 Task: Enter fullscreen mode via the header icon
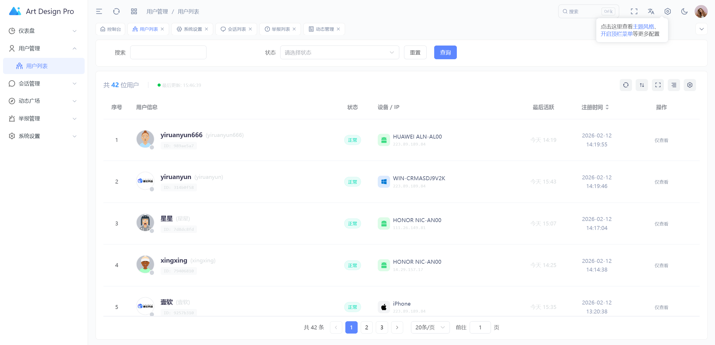(x=634, y=11)
